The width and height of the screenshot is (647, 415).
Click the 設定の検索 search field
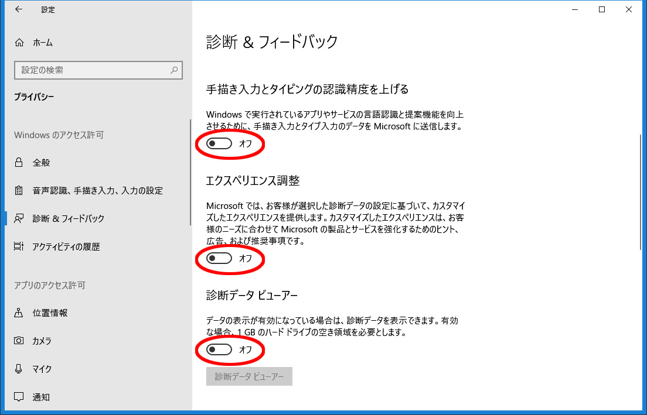(98, 70)
